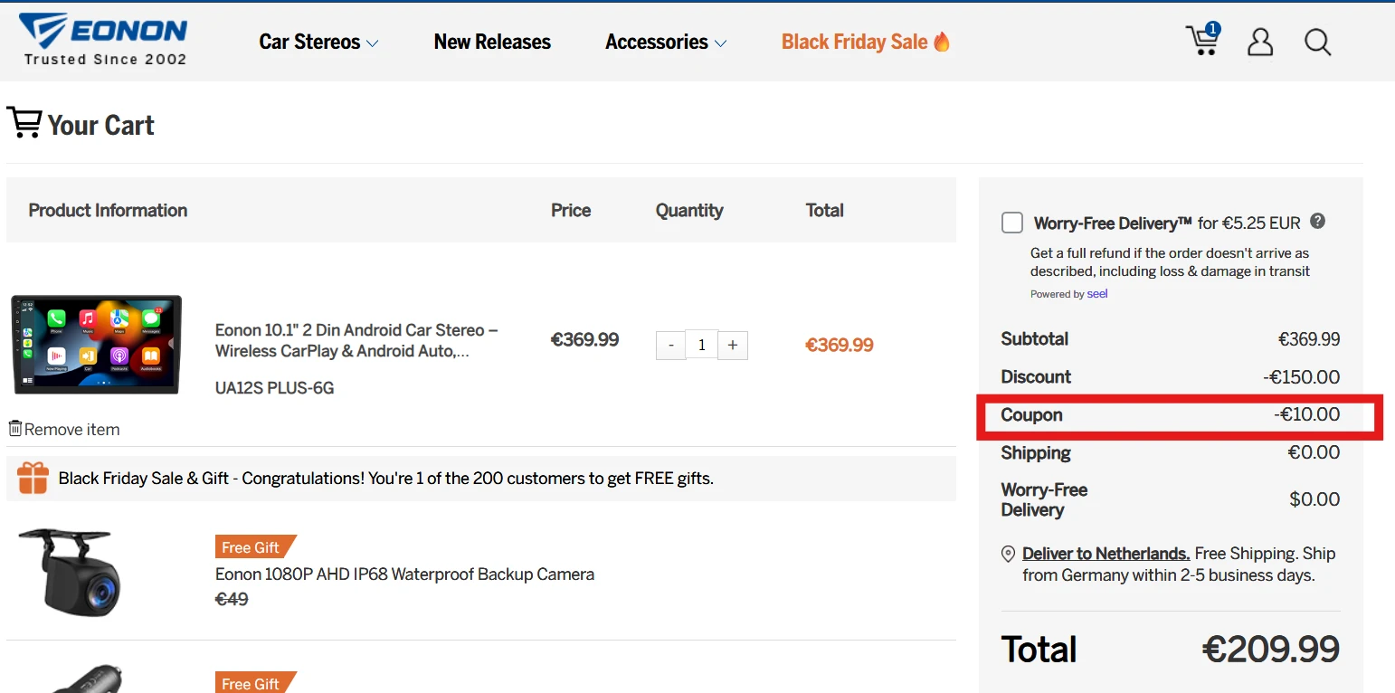The height and width of the screenshot is (693, 1395).
Task: Click the Worry-Free Delivery help question icon
Action: [1318, 221]
